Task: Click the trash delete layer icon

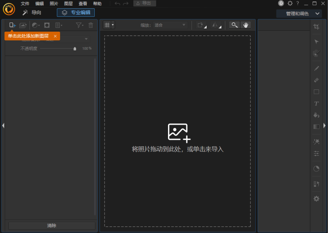Action: (x=91, y=25)
